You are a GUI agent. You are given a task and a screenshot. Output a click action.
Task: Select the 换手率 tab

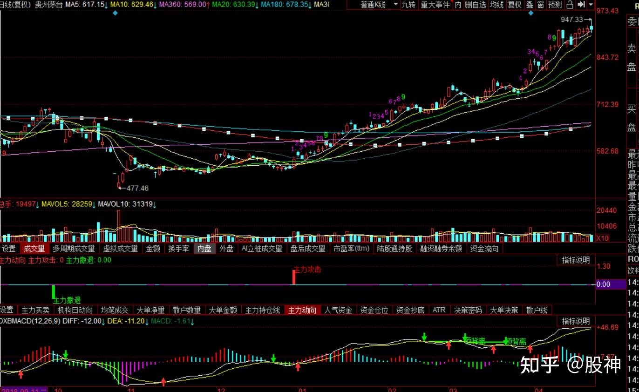179,249
